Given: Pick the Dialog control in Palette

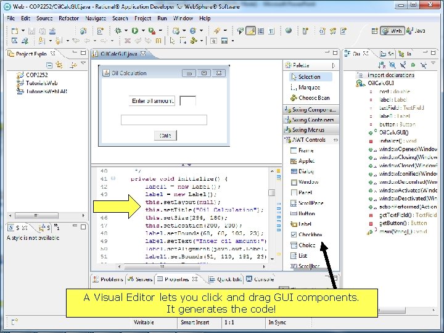Looking at the screenshot, I should [x=302, y=171].
